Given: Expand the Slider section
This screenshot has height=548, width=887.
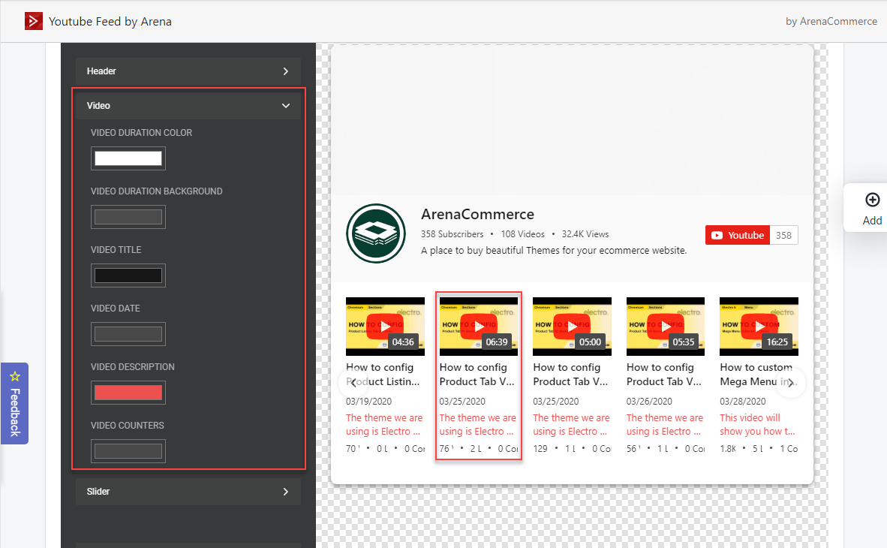Looking at the screenshot, I should coord(188,492).
